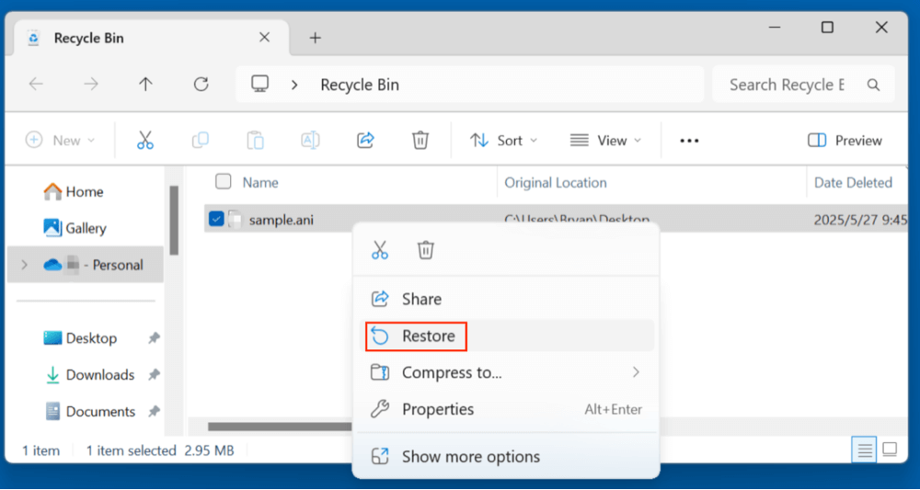Choose Show more options
Image resolution: width=920 pixels, height=490 pixels.
coord(507,457)
